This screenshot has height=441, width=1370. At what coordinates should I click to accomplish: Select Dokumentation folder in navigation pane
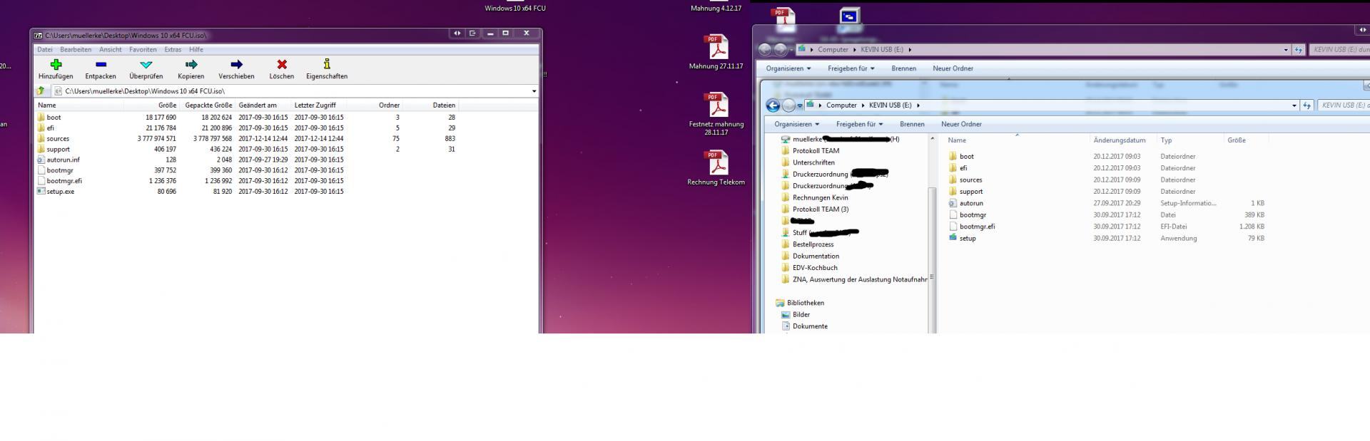tap(811, 256)
